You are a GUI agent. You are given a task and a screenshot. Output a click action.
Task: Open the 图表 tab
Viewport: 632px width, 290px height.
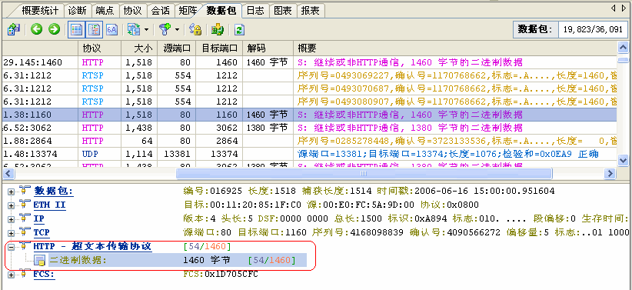tap(283, 11)
